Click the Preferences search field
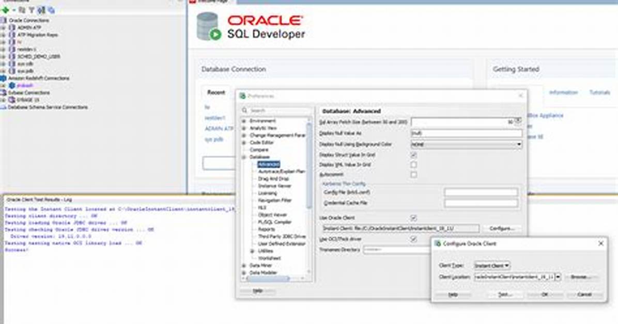Image resolution: width=618 pixels, height=324 pixels. coord(276,110)
